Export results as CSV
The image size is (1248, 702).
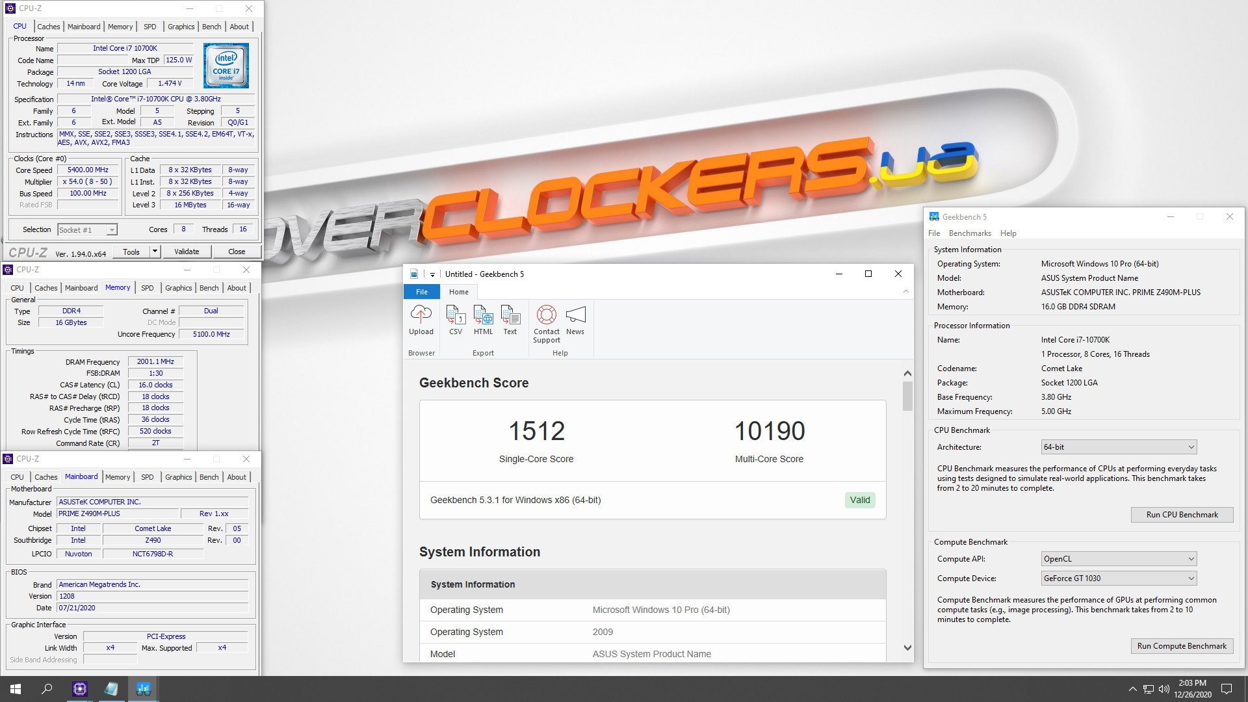pos(456,320)
